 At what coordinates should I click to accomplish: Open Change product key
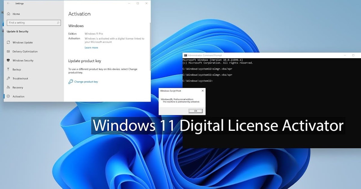(86, 81)
